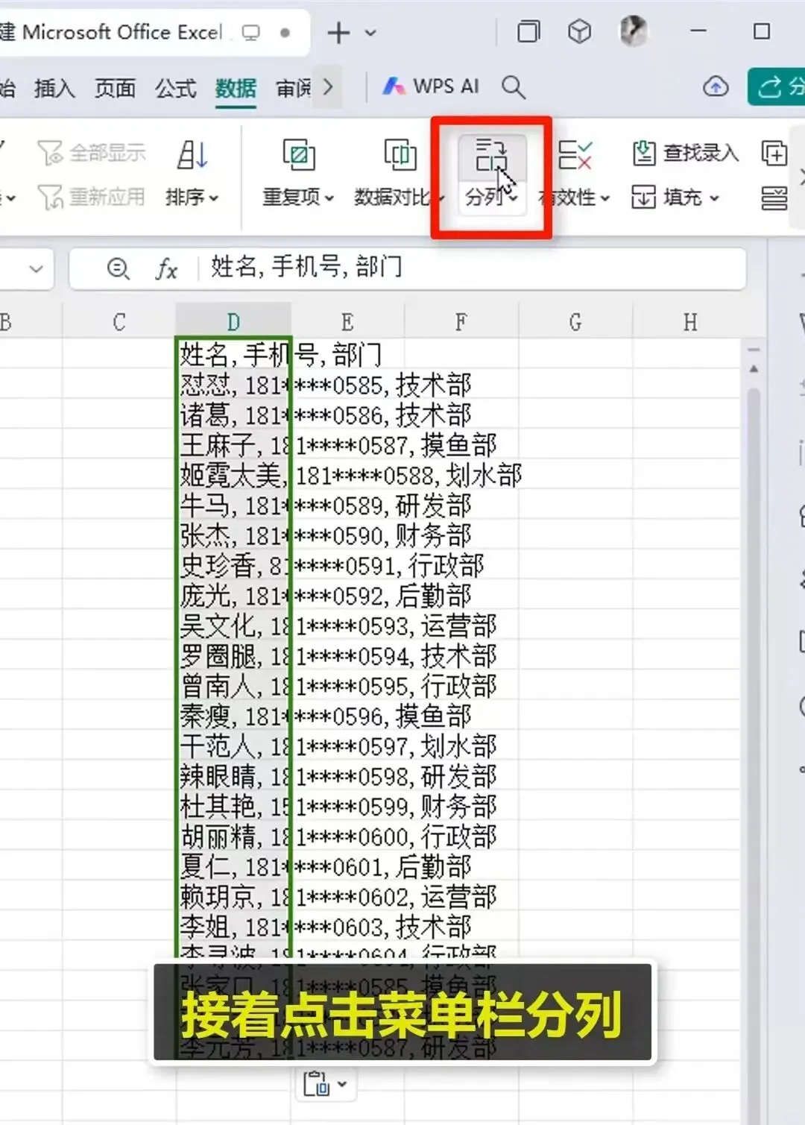The width and height of the screenshot is (805, 1125).
Task: Click the cell starting with 吴文化
Action: (x=233, y=625)
